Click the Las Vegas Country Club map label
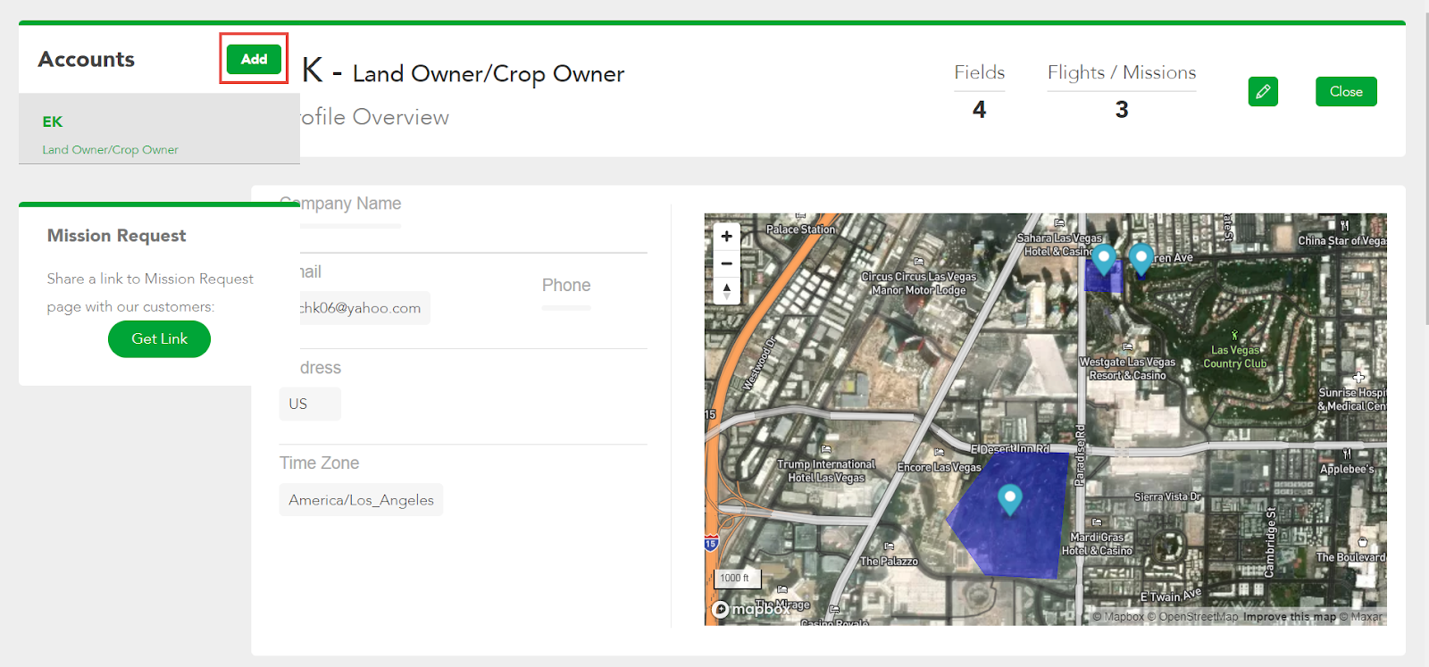 tap(1235, 357)
